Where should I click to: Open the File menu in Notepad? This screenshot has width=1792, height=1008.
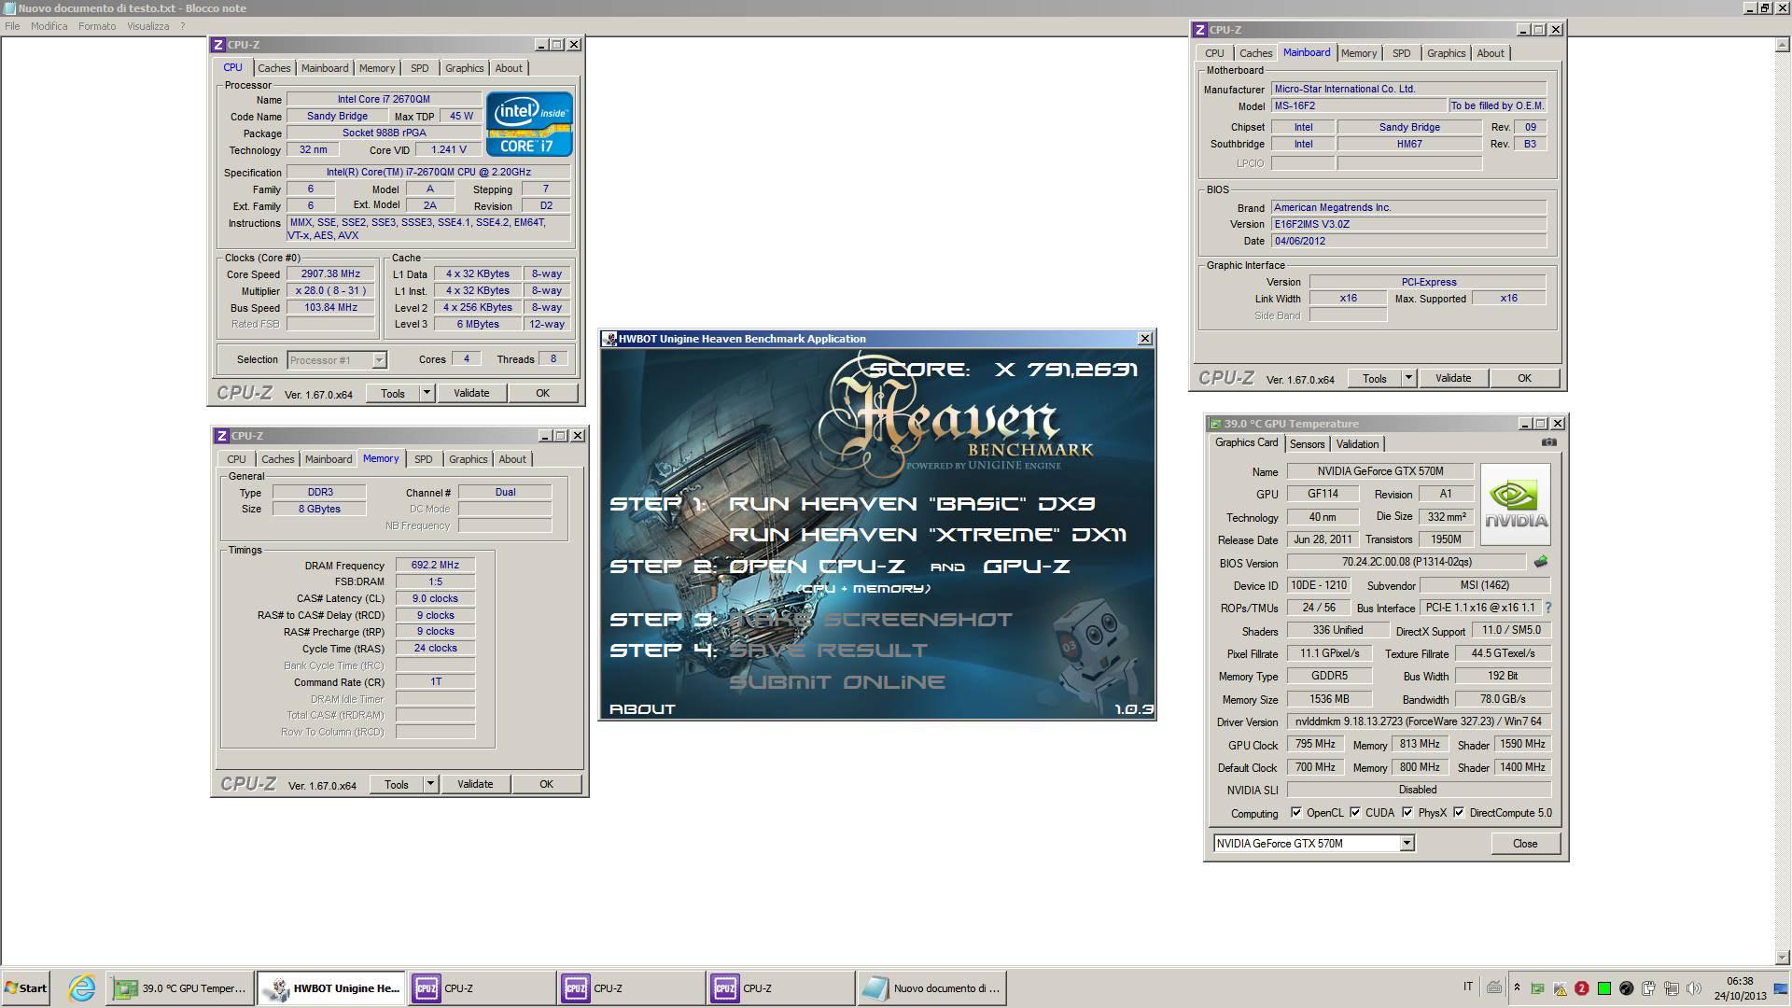click(x=12, y=26)
